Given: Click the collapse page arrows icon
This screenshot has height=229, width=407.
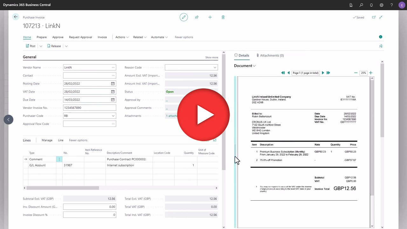Looking at the screenshot, I should coord(381,17).
